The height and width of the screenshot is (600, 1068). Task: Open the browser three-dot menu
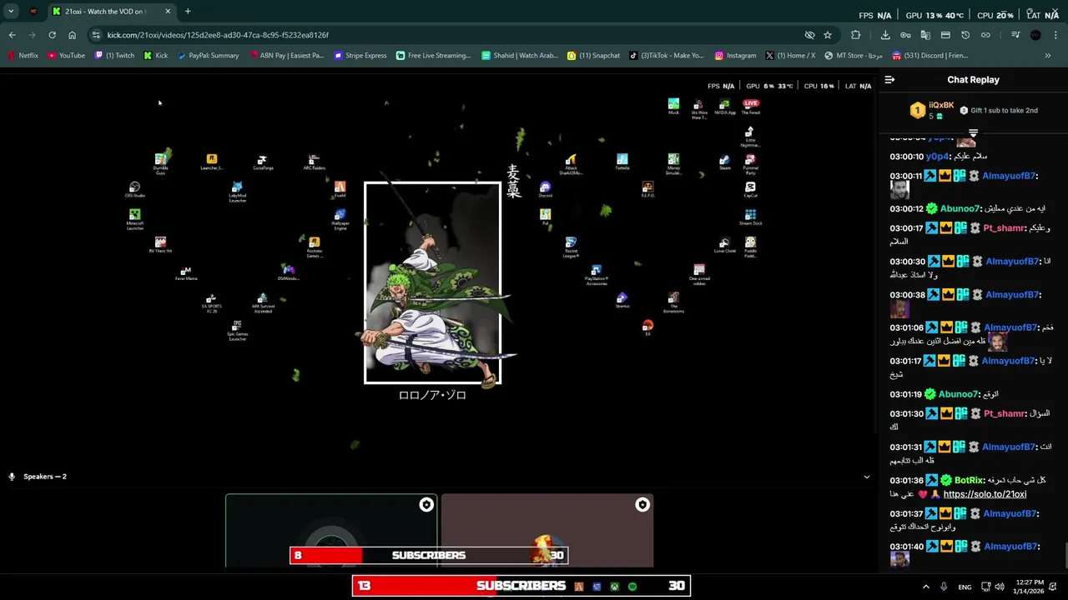[1055, 35]
